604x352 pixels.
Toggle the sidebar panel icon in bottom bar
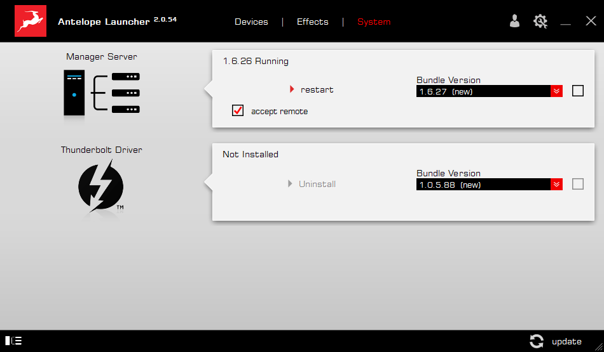(13, 341)
